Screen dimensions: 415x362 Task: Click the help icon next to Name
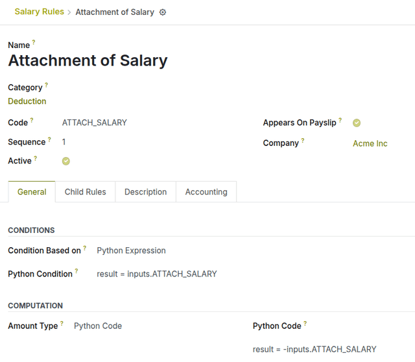click(34, 43)
